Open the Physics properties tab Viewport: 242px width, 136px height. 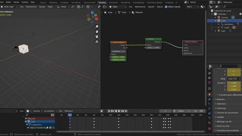point(209,108)
